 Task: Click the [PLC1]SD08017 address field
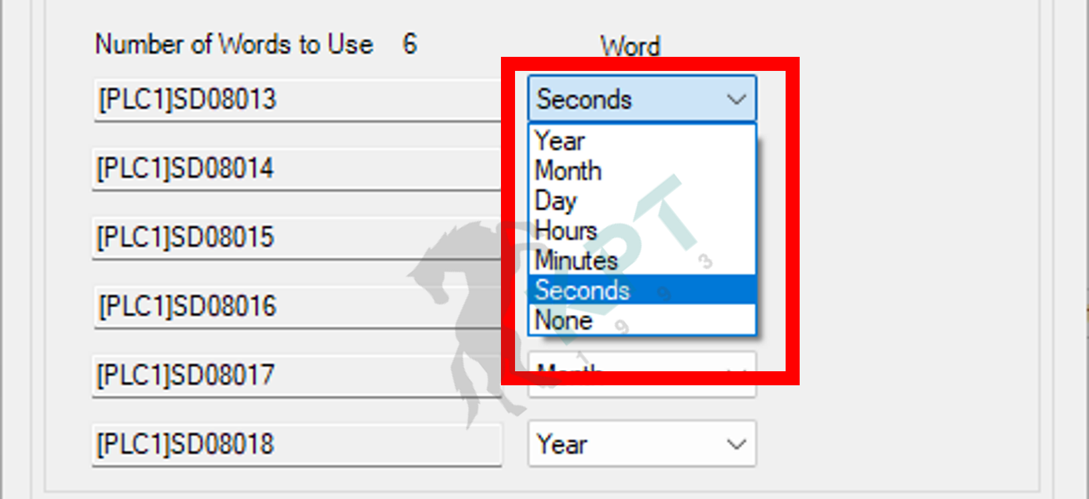297,375
